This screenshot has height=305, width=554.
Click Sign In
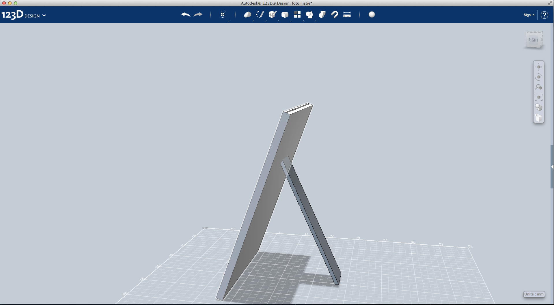click(x=529, y=15)
